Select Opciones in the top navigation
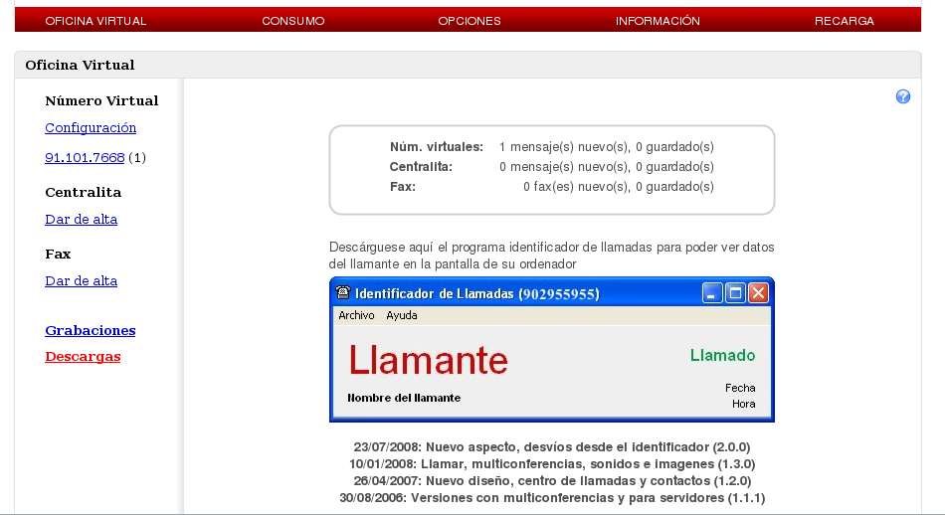This screenshot has height=515, width=945. tap(470, 21)
